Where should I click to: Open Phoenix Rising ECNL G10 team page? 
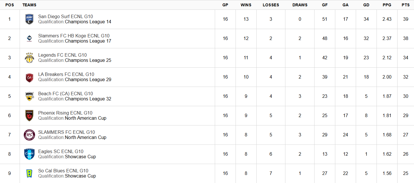click(x=65, y=113)
